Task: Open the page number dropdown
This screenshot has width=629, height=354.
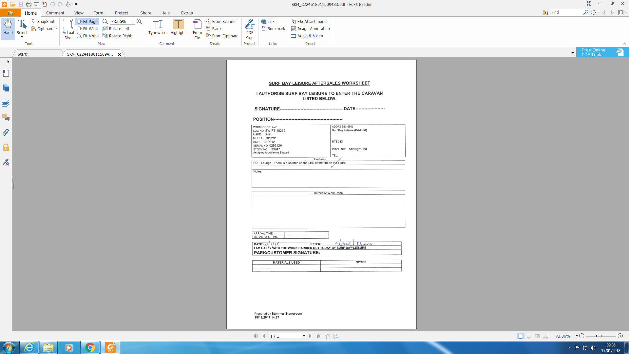Action: pyautogui.click(x=304, y=336)
